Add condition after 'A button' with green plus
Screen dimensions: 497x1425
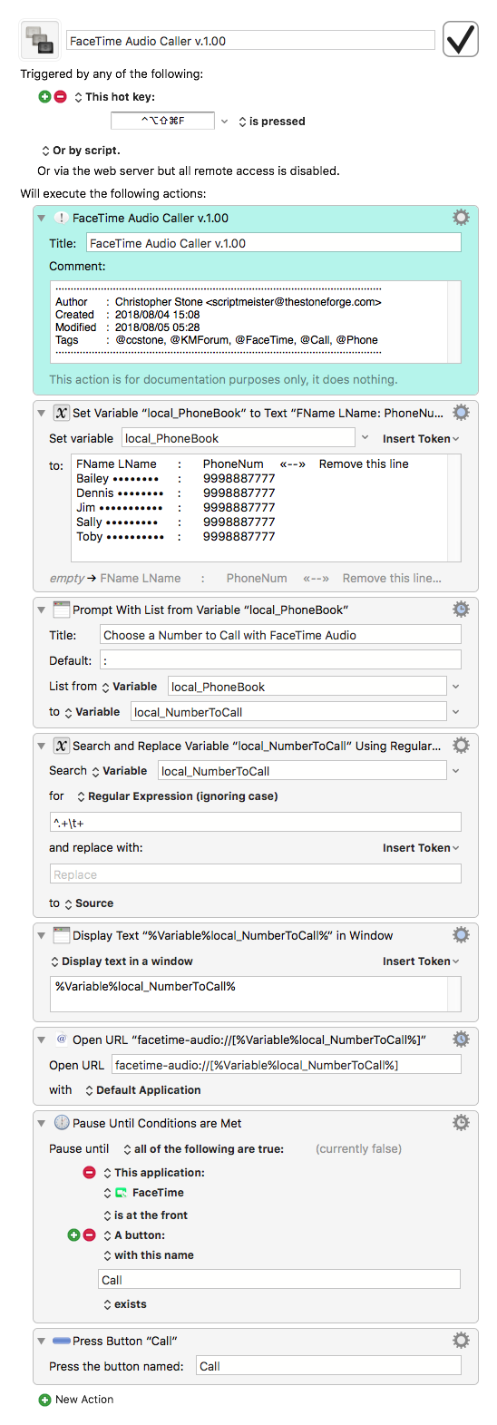coord(73,1235)
